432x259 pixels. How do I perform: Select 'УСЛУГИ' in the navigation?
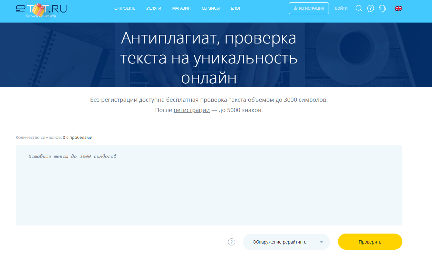154,8
